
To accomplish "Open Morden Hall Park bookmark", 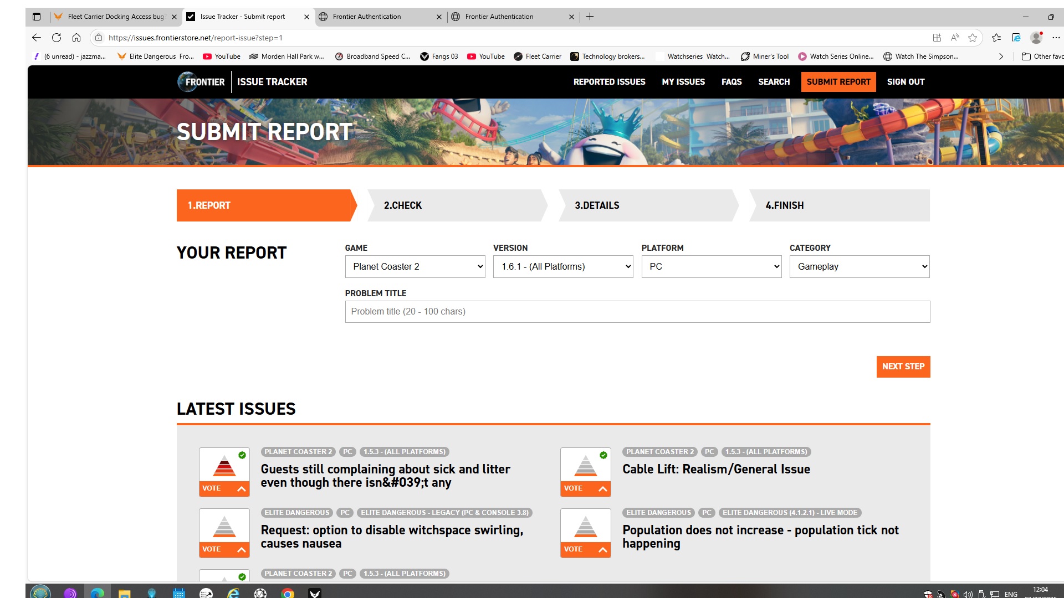I will tap(287, 56).
